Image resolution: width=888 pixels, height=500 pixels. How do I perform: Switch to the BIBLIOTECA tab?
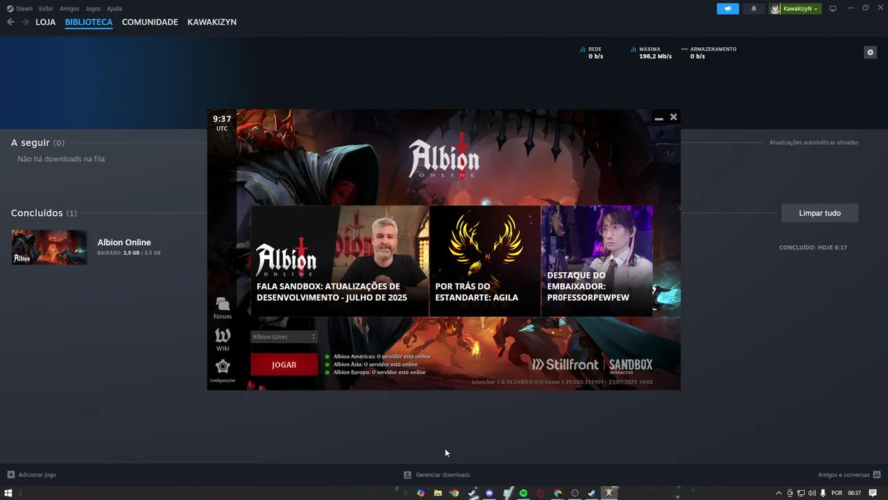tap(89, 22)
